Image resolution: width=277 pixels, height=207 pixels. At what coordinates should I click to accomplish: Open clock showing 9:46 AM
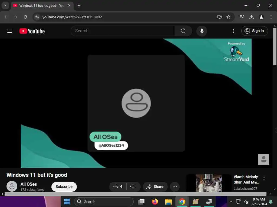coord(259,202)
